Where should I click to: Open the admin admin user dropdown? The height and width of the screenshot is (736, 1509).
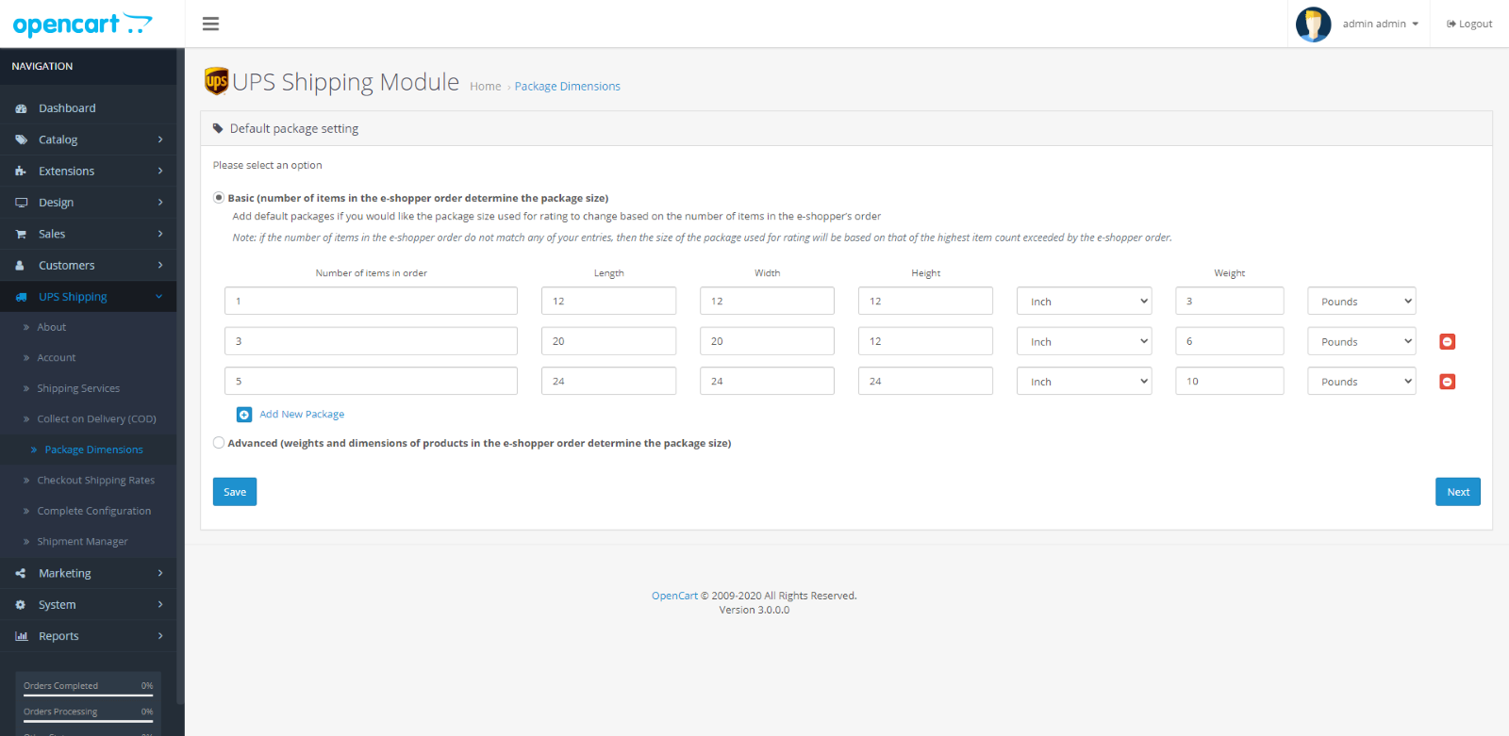[x=1380, y=25]
